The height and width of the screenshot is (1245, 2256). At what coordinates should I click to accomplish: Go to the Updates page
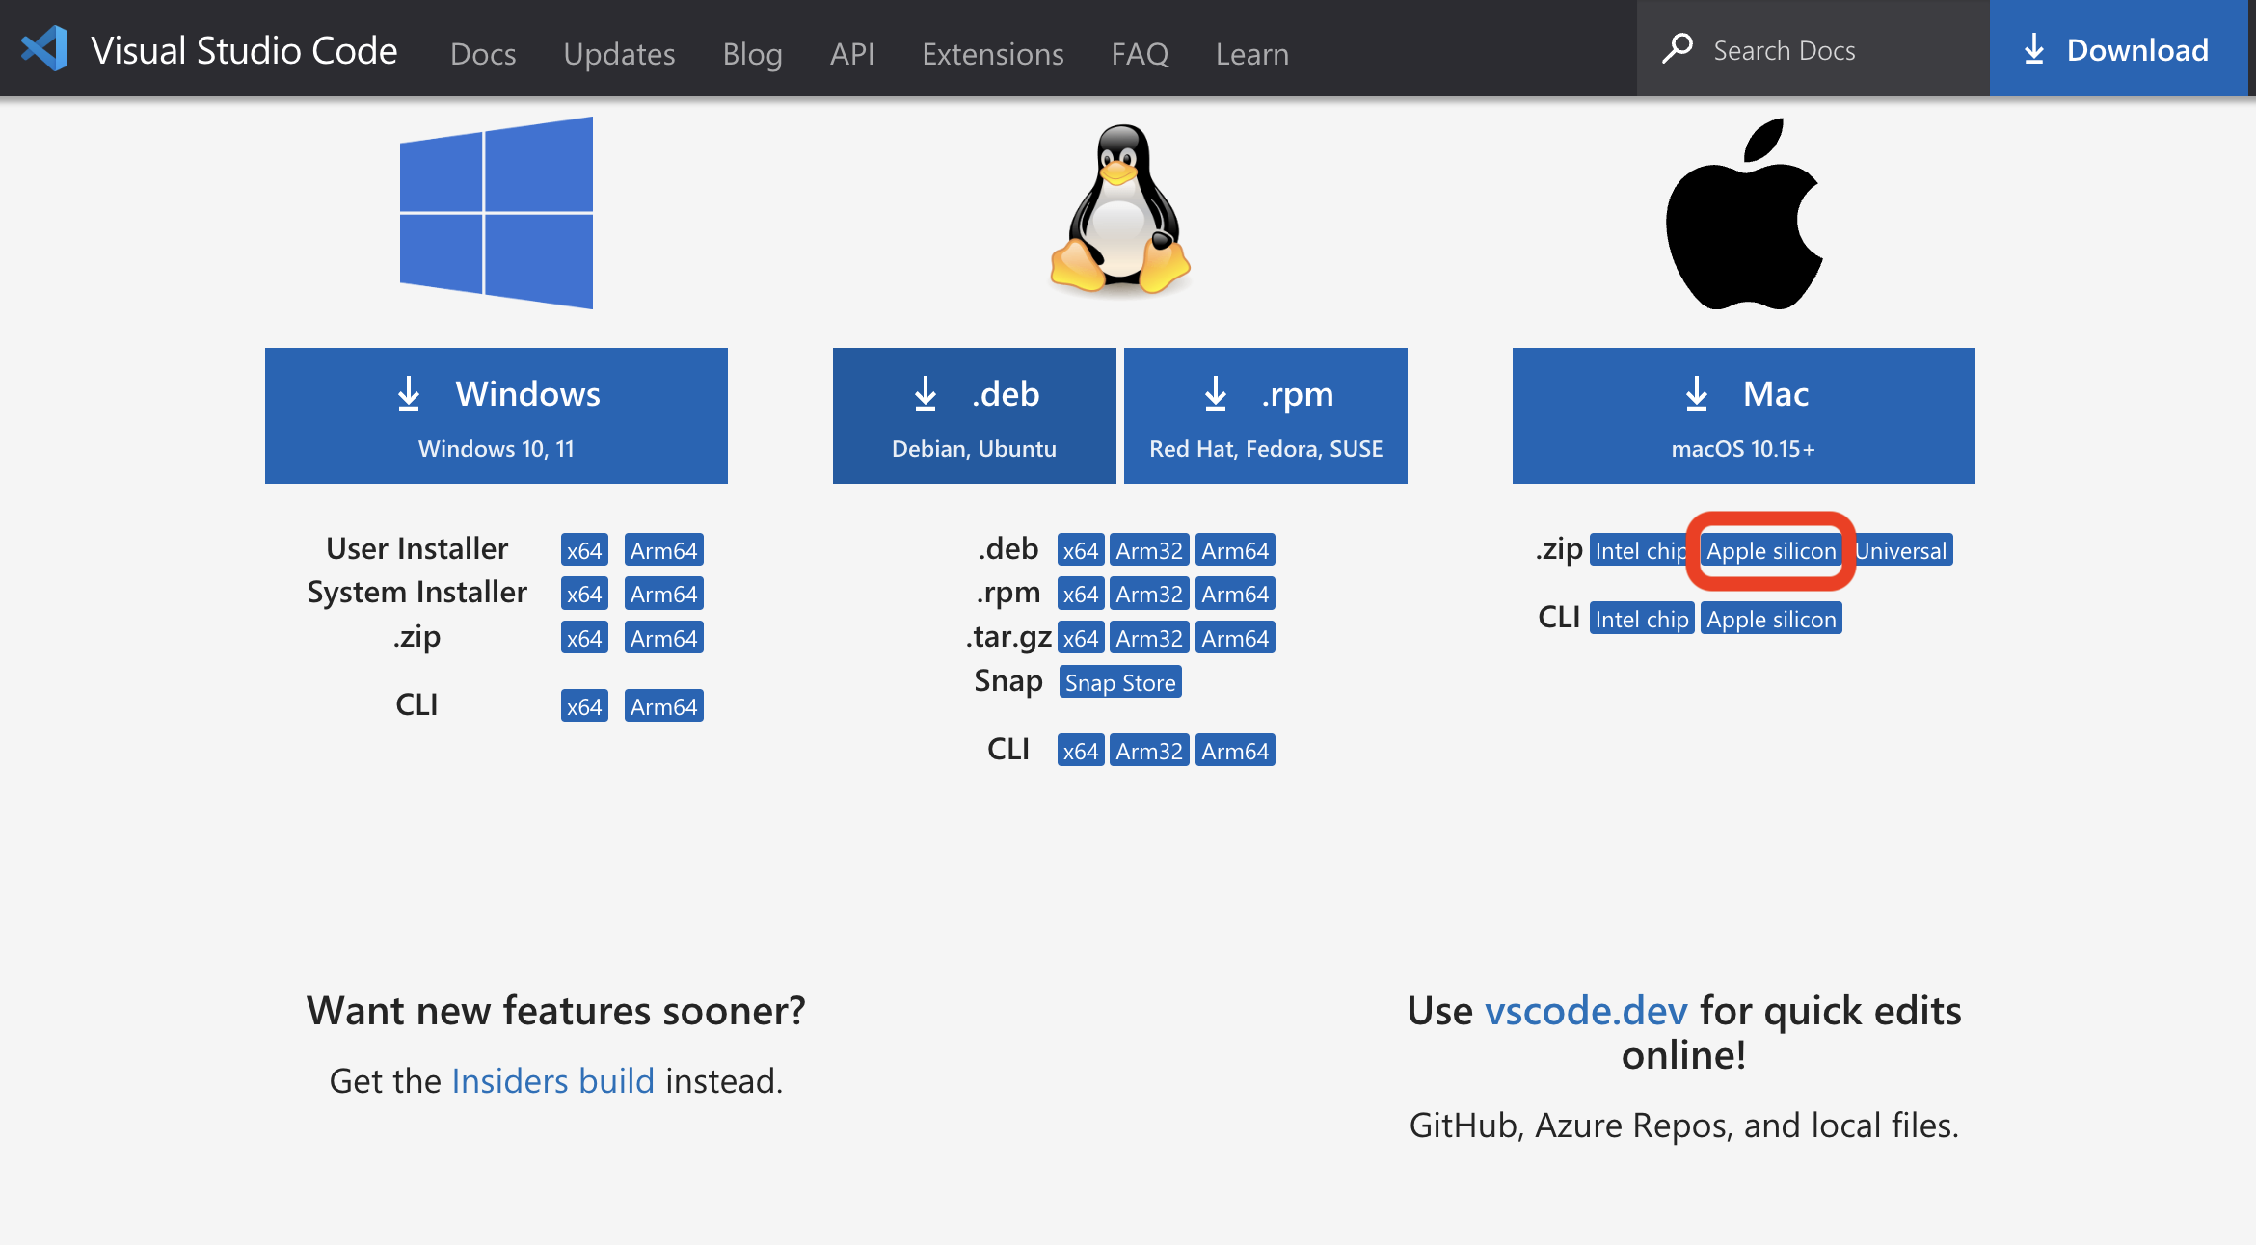point(619,53)
